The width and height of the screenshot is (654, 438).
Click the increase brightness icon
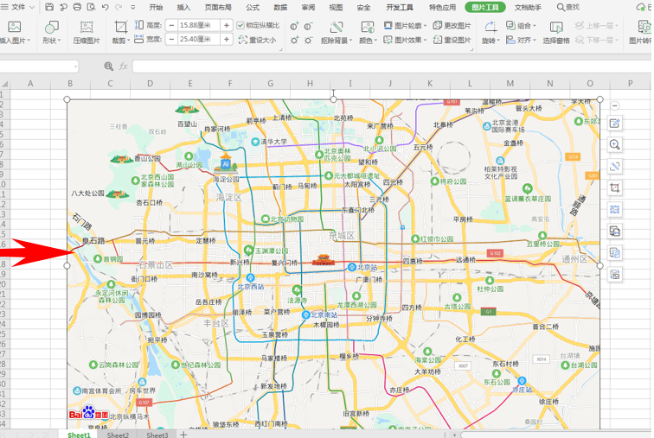(x=294, y=41)
